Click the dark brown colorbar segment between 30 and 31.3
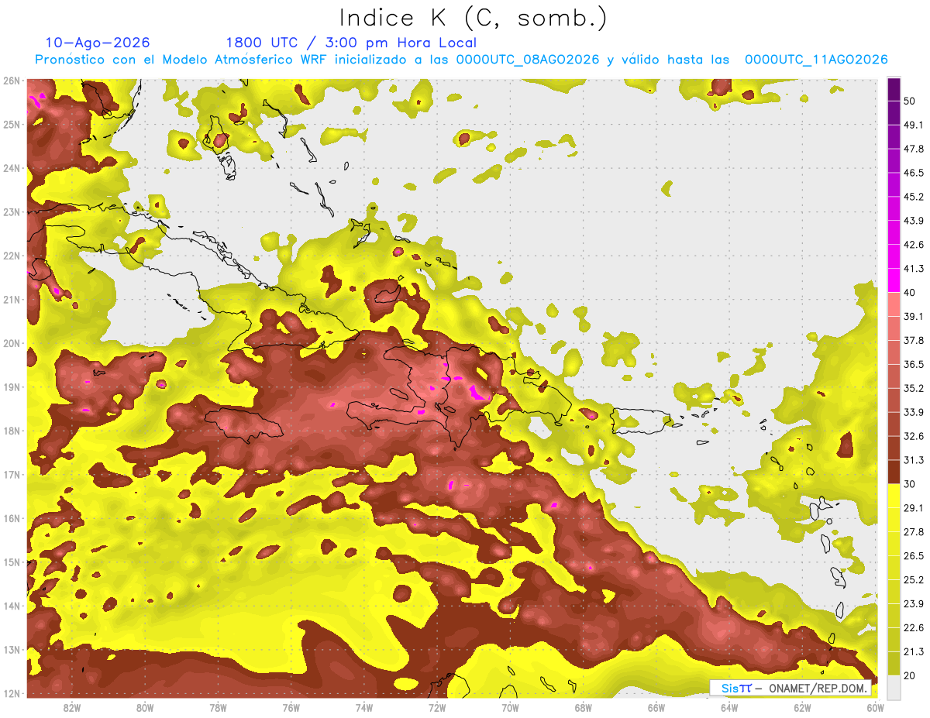Screen dimensions: 930x718 click(894, 472)
